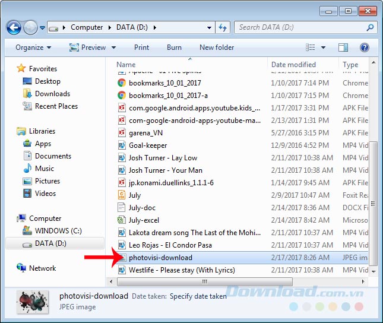Click the Back navigation arrow button
383x323 pixels.
pos(14,27)
